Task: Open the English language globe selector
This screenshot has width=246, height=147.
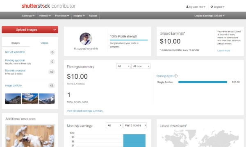Action: [217, 7]
